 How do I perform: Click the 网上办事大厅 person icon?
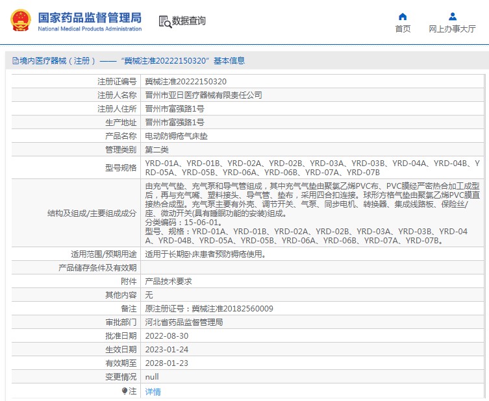coord(452,16)
